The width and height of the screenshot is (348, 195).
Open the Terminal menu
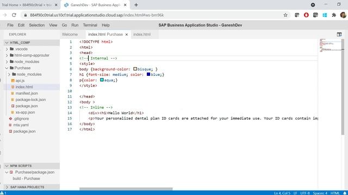pyautogui.click(x=90, y=25)
